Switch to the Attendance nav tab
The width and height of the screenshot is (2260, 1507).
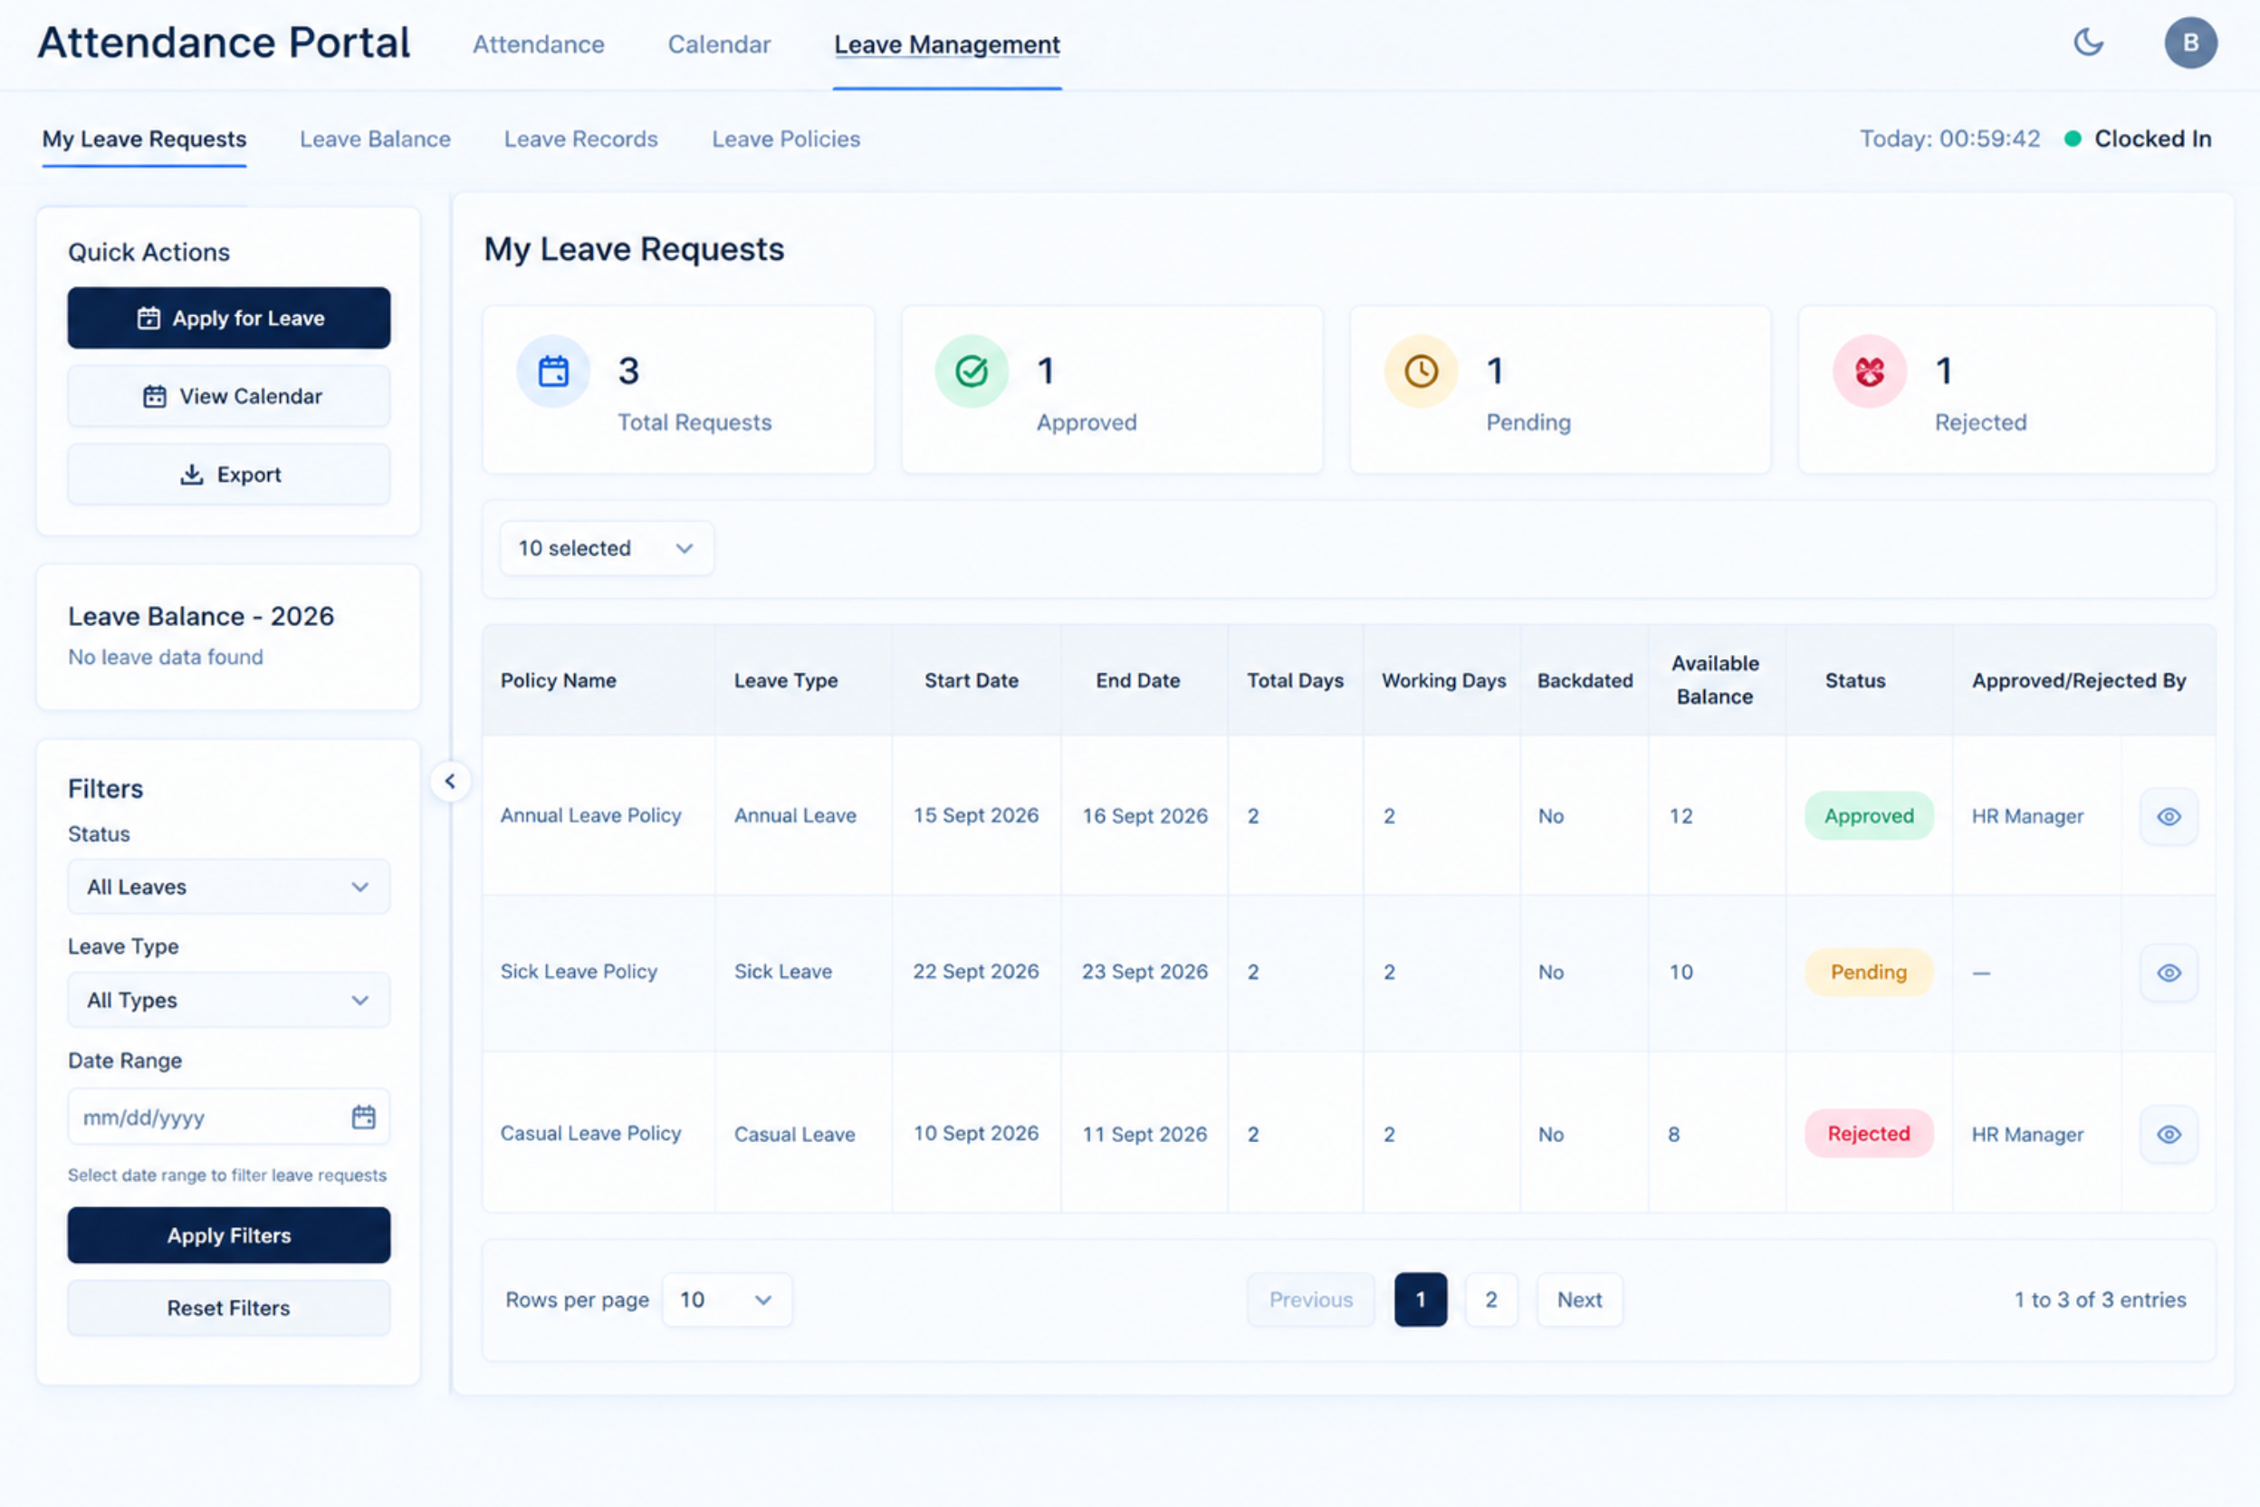[x=538, y=44]
